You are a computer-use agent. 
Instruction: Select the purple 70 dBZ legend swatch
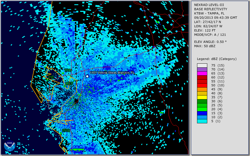[202, 69]
